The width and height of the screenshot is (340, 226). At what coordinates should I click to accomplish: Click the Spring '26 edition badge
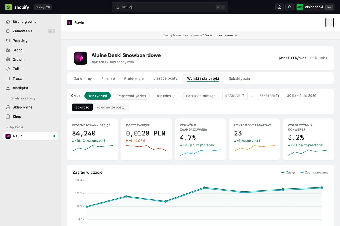(x=43, y=7)
